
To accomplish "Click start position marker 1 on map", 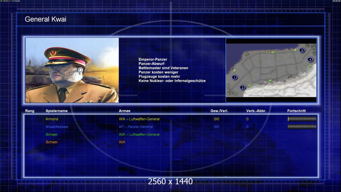I will tap(234, 77).
